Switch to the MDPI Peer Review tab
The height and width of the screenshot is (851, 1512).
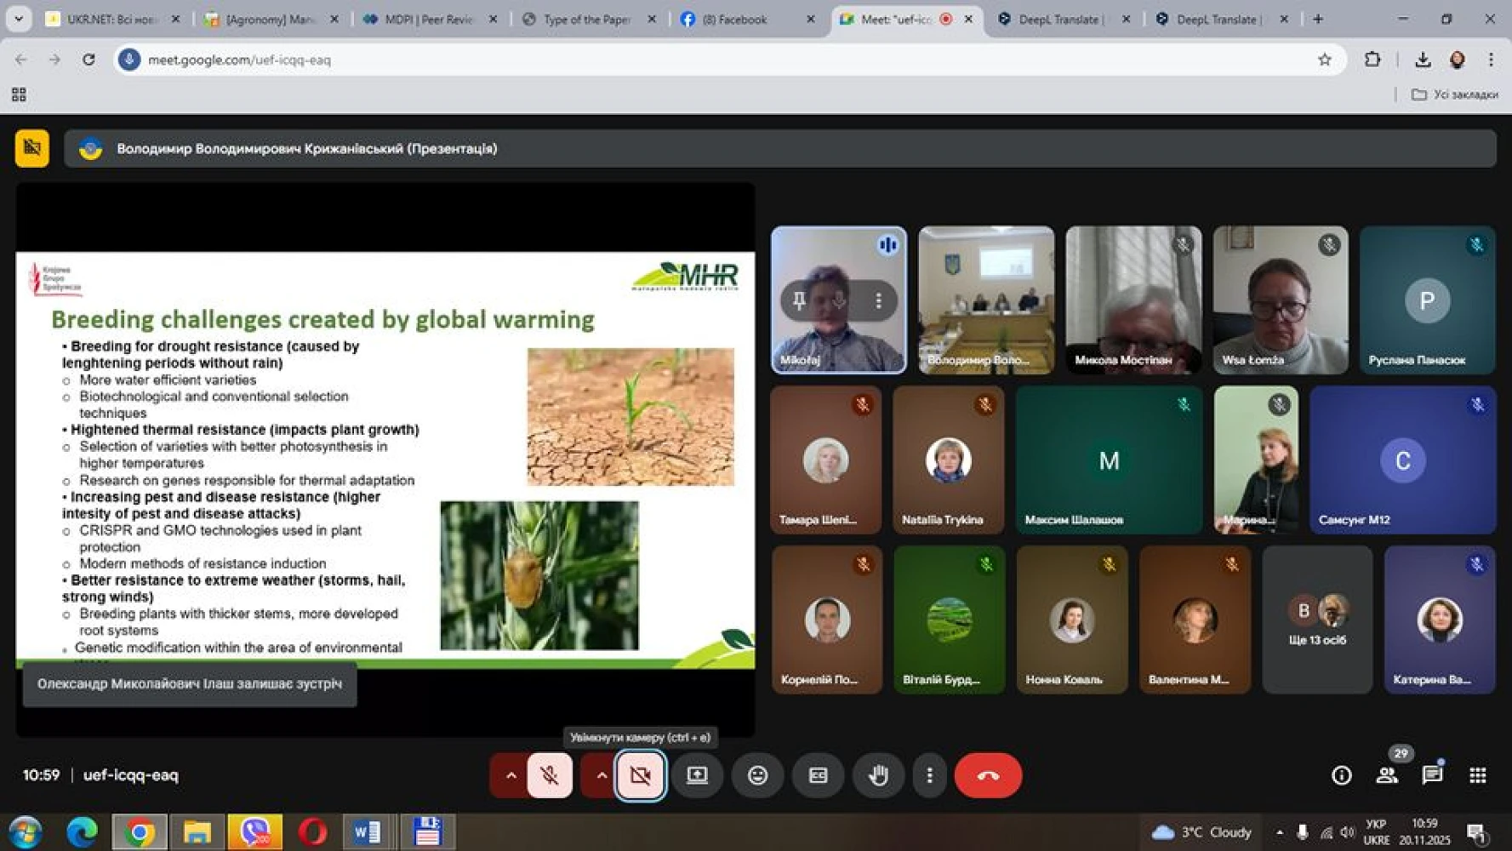coord(428,19)
